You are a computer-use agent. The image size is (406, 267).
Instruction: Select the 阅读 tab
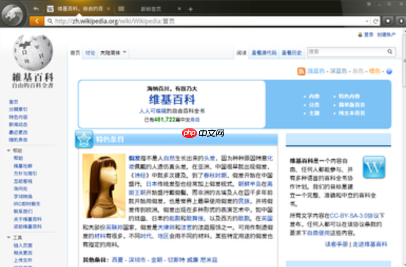(241, 53)
